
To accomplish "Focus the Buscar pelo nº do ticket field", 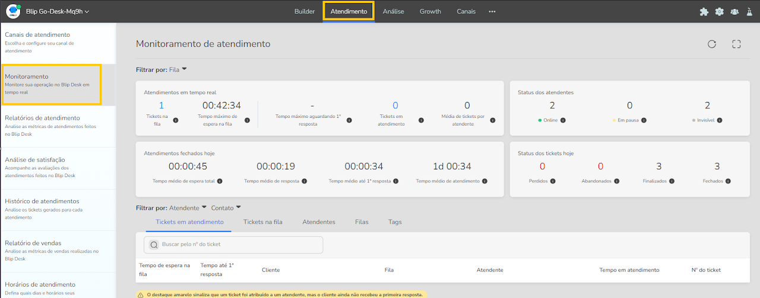I will [x=233, y=245].
